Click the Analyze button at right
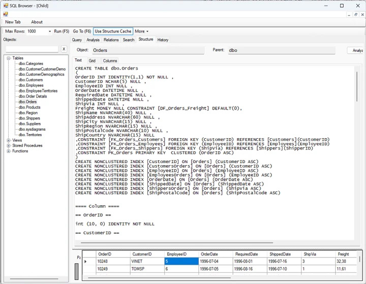Screen dimensions: 366x284 click(x=355, y=50)
